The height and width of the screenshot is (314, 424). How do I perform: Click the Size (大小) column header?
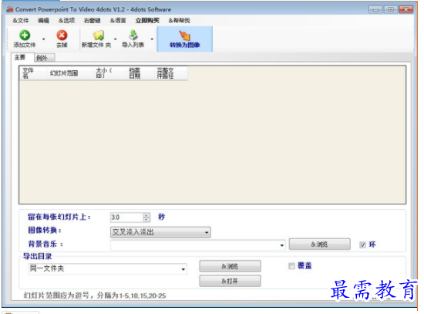[109, 73]
